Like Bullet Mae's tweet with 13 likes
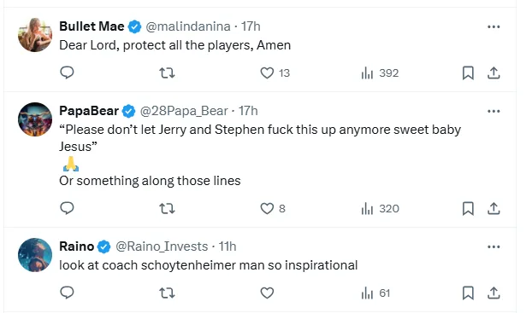 click(275, 72)
